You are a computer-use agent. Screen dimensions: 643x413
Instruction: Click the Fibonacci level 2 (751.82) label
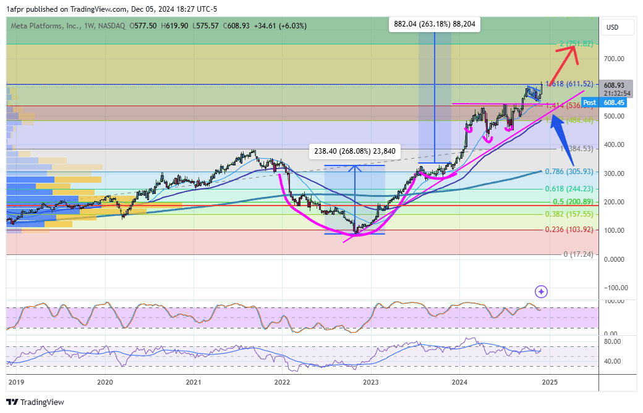pyautogui.click(x=576, y=44)
